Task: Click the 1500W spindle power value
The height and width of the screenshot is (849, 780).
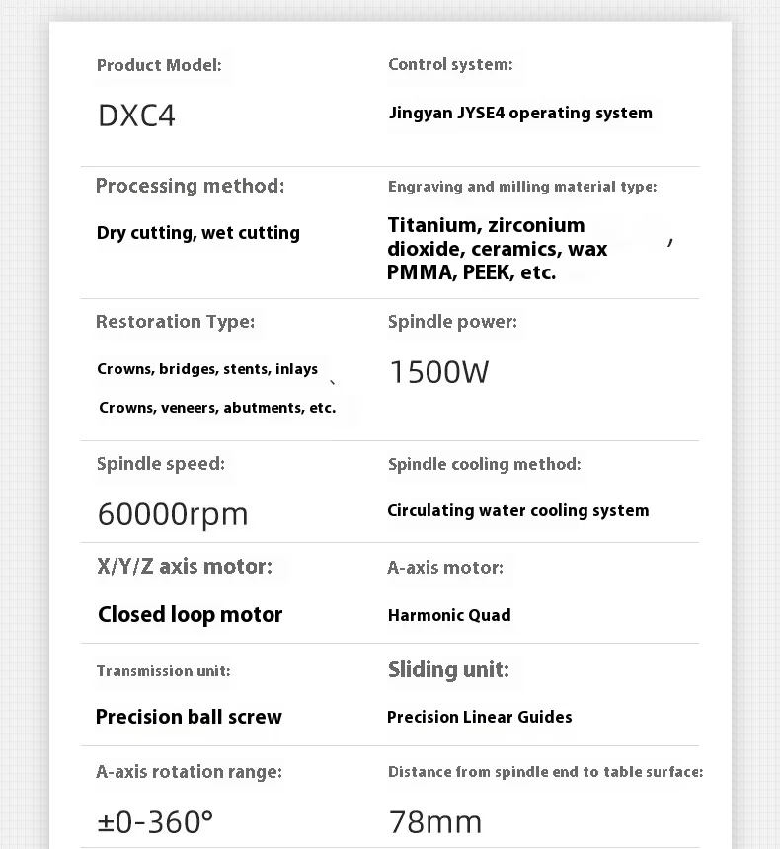Action: coord(439,372)
